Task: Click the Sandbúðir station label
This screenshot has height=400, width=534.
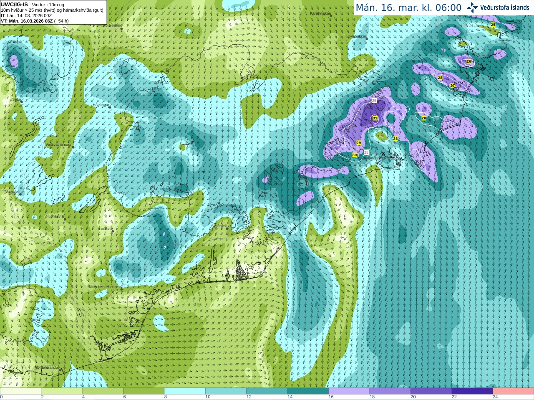Action: click(113, 25)
